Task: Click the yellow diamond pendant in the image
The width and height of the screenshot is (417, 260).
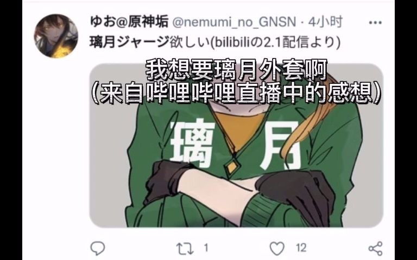Action: click(x=232, y=166)
